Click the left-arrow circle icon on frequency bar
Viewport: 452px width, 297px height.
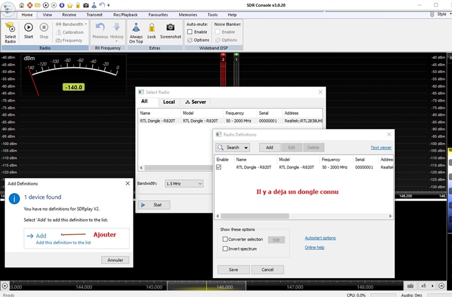5,286
